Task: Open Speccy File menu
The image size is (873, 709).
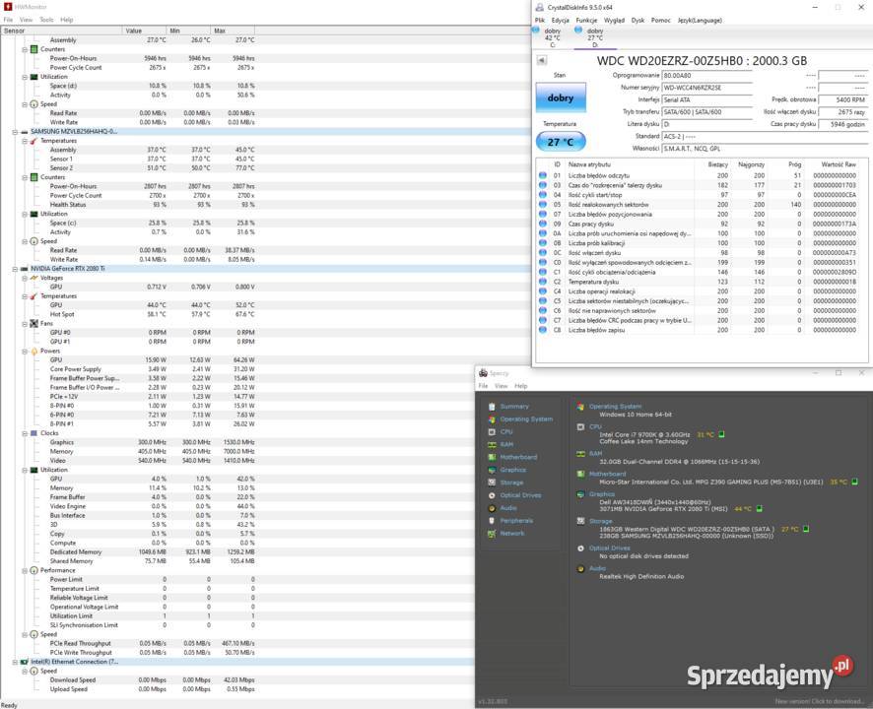Action: [x=483, y=386]
